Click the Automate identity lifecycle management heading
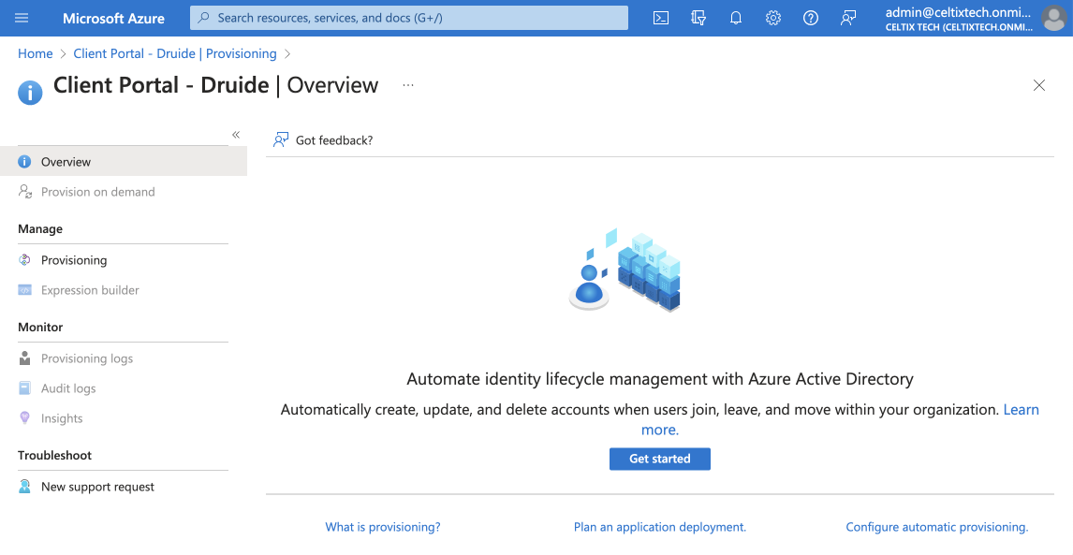 click(660, 378)
